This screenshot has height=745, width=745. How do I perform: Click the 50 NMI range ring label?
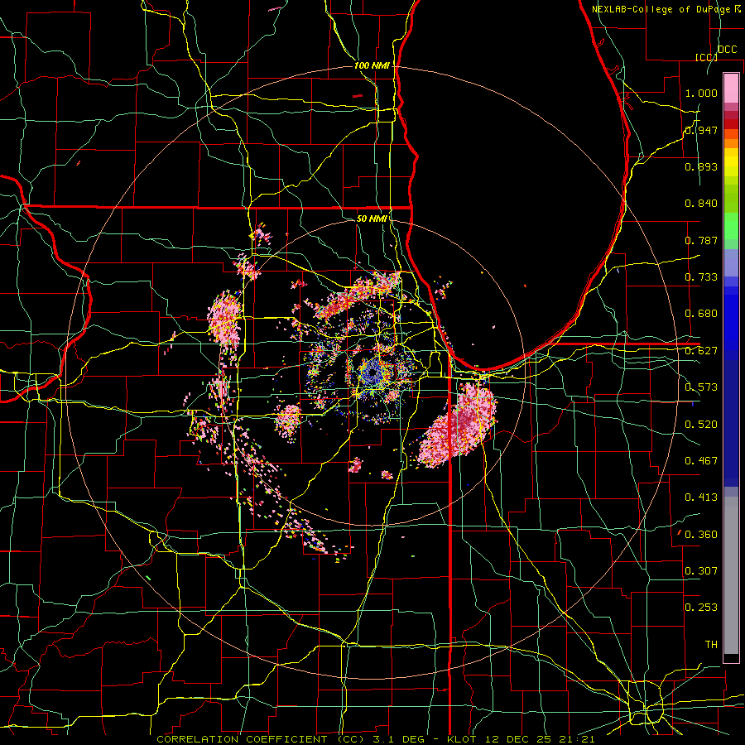(x=372, y=219)
